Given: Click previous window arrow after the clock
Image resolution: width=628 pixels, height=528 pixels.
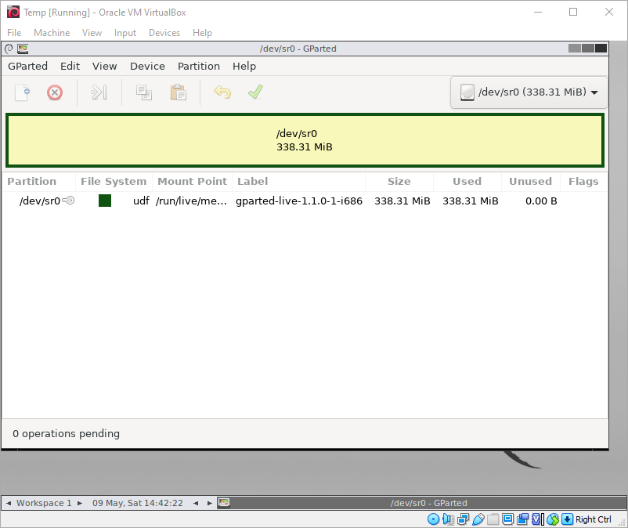Looking at the screenshot, I should 196,503.
